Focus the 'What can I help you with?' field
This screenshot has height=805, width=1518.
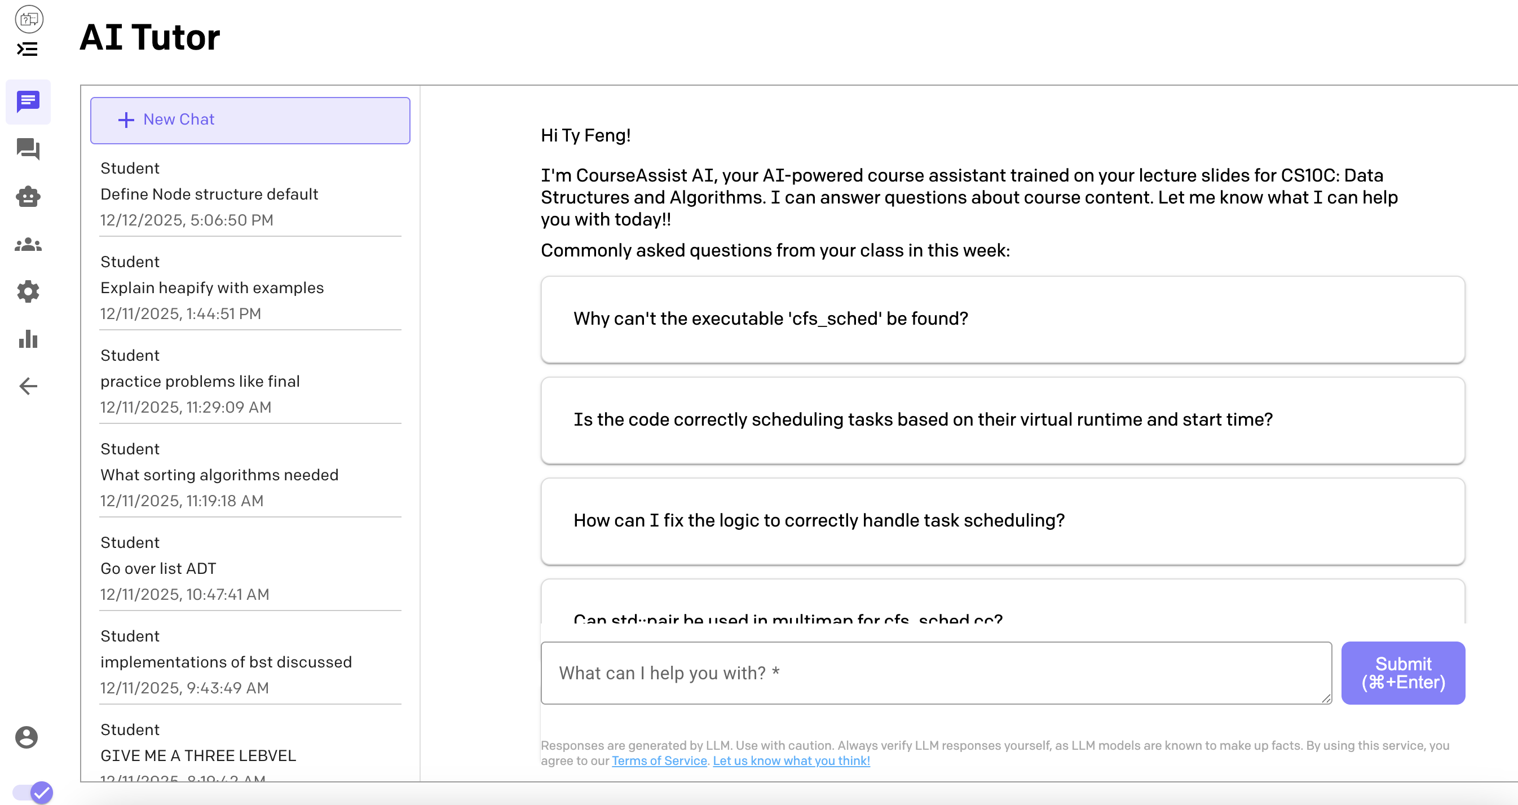[936, 673]
